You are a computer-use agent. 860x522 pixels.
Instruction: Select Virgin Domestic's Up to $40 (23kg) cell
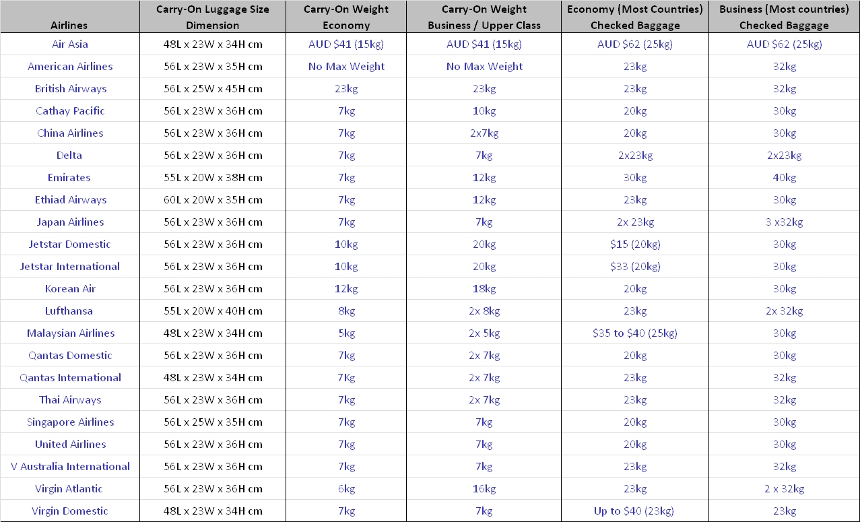click(x=635, y=511)
